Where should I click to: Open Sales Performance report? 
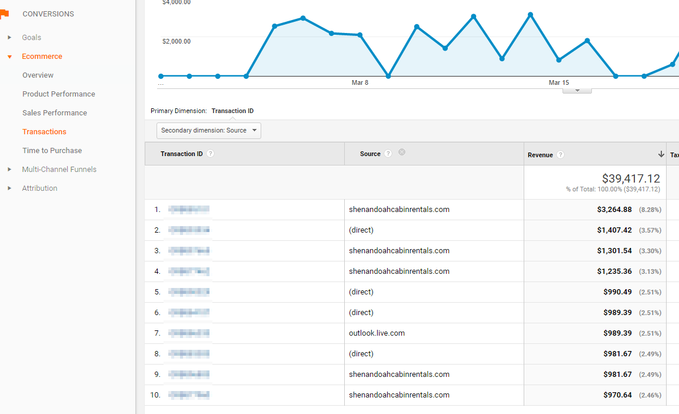tap(54, 113)
